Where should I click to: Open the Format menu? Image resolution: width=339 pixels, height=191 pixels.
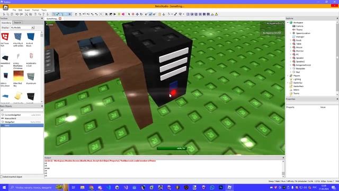click(35, 10)
